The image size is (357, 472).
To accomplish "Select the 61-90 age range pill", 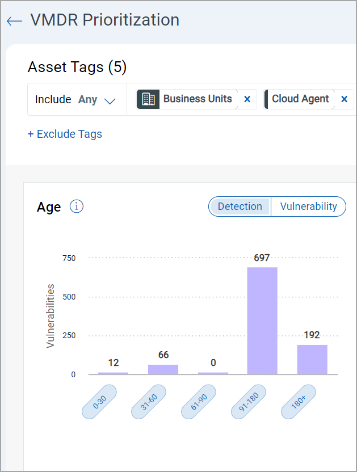I will 199,402.
